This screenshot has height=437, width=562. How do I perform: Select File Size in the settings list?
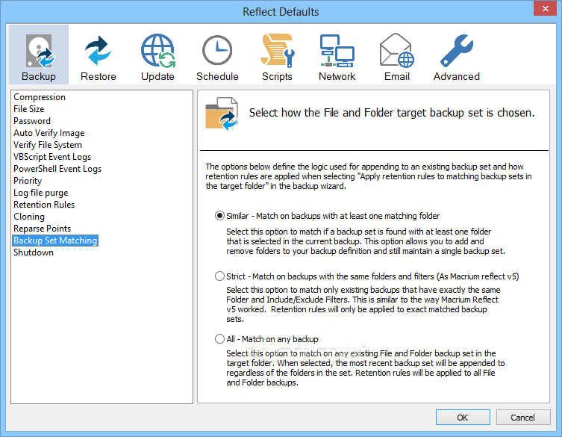coord(29,109)
